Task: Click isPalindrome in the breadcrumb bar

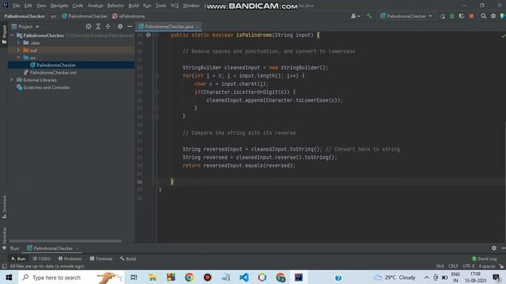Action: 129,16
